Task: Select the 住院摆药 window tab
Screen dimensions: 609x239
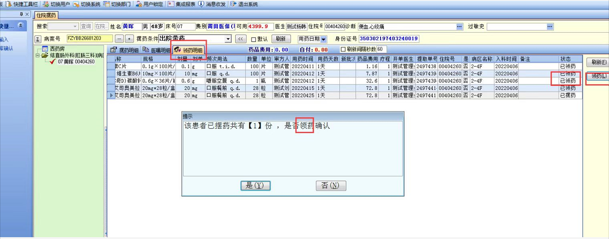Action: 46,15
